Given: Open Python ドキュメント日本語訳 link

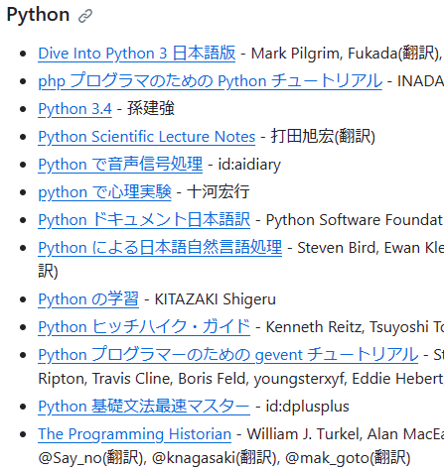Looking at the screenshot, I should (144, 220).
